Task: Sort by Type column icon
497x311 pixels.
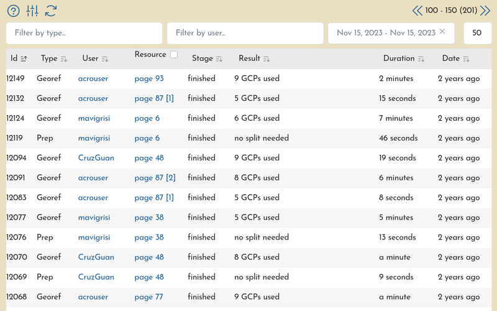Action: pos(64,59)
